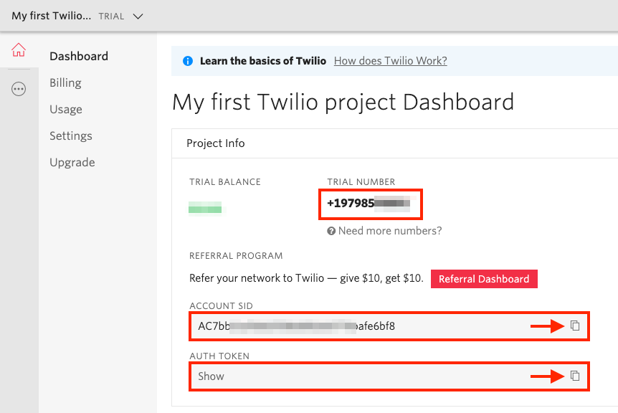
Task: Select the trial phone number text
Action: [369, 204]
